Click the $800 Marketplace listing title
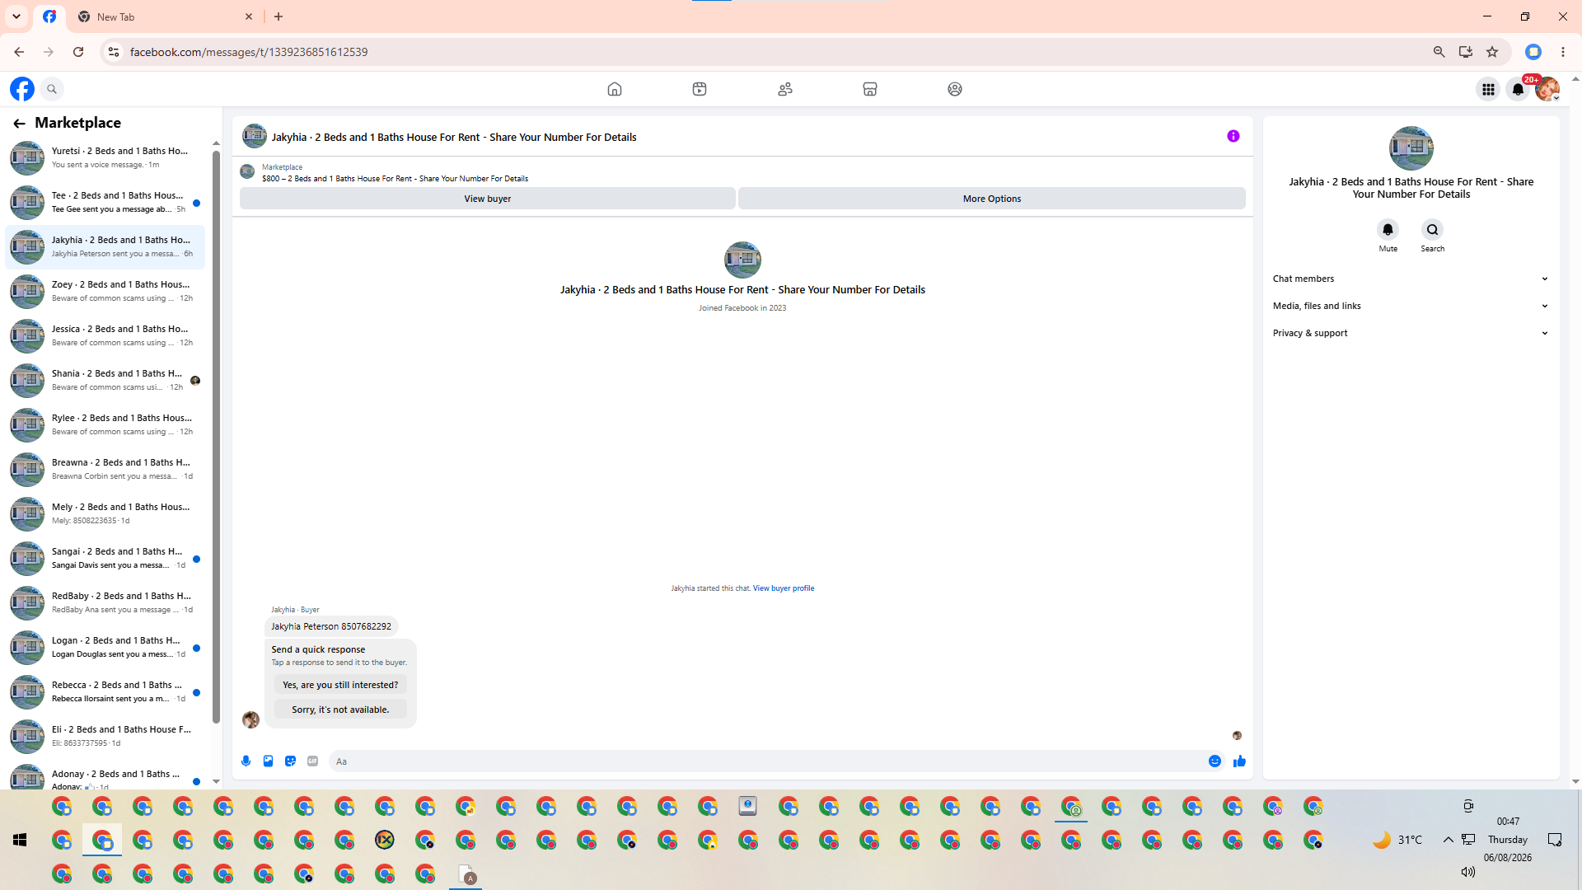 click(x=395, y=179)
